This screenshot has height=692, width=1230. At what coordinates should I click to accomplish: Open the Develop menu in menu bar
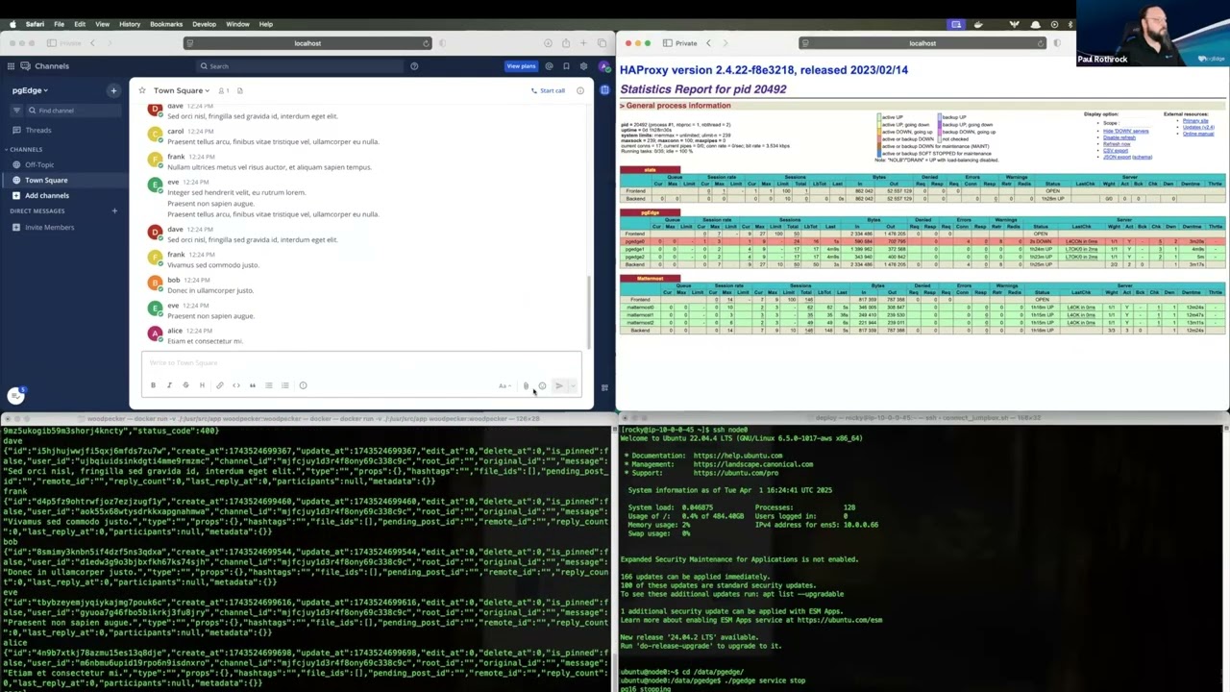pos(204,24)
